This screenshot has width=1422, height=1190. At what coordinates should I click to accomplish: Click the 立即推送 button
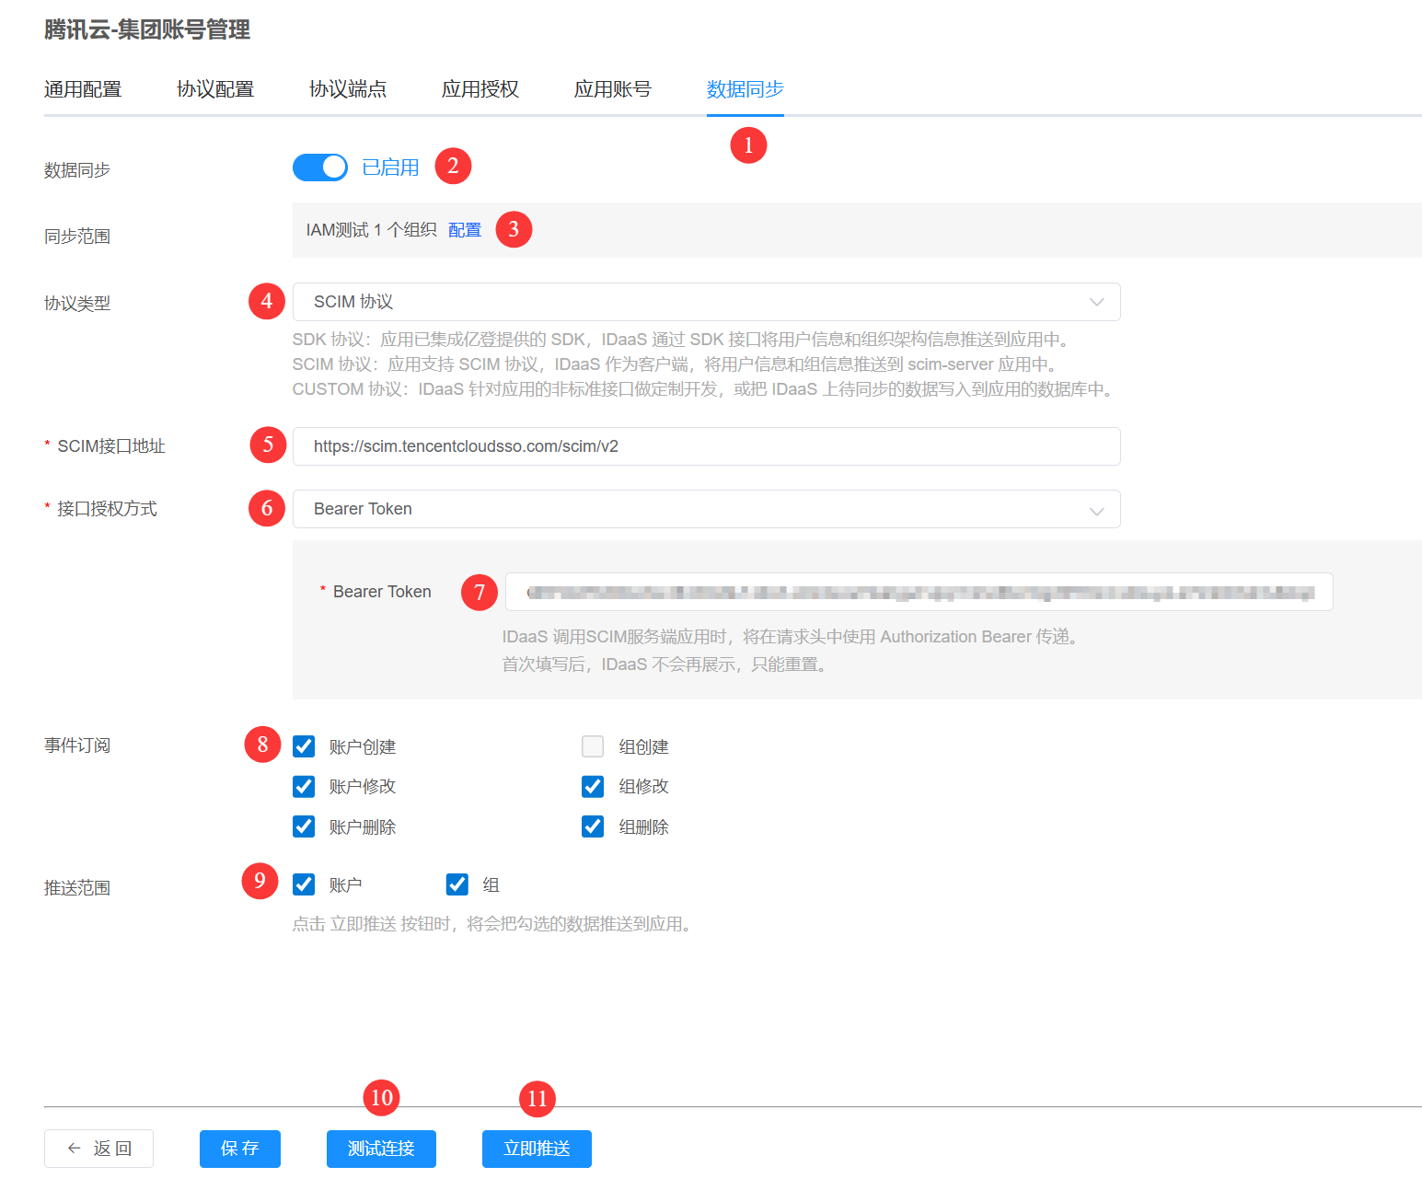[x=537, y=1149]
